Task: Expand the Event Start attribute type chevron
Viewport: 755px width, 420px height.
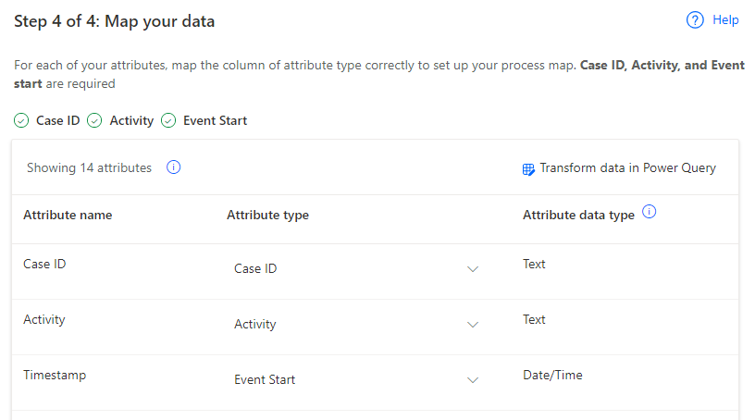Action: pos(473,380)
